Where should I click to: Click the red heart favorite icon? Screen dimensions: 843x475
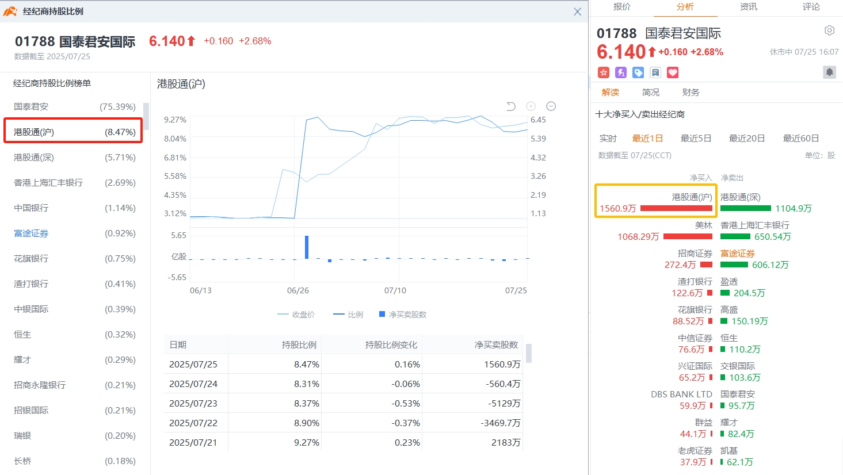(x=673, y=72)
